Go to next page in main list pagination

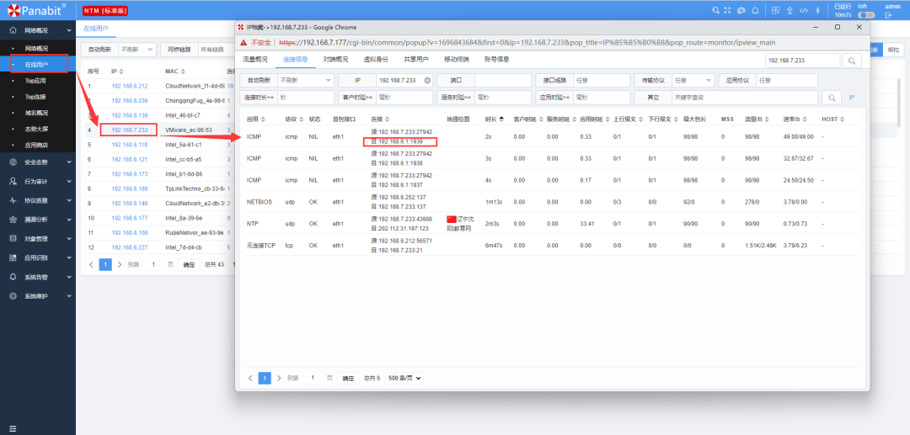tap(120, 265)
